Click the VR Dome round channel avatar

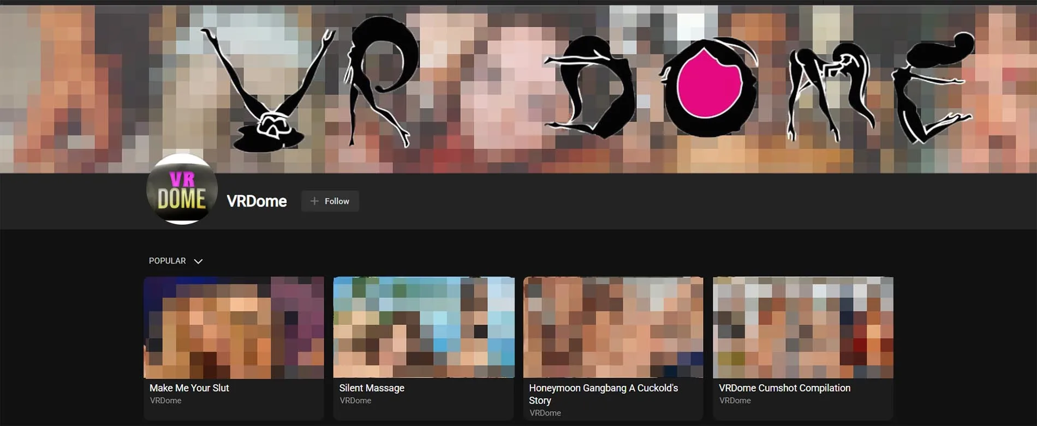[182, 189]
